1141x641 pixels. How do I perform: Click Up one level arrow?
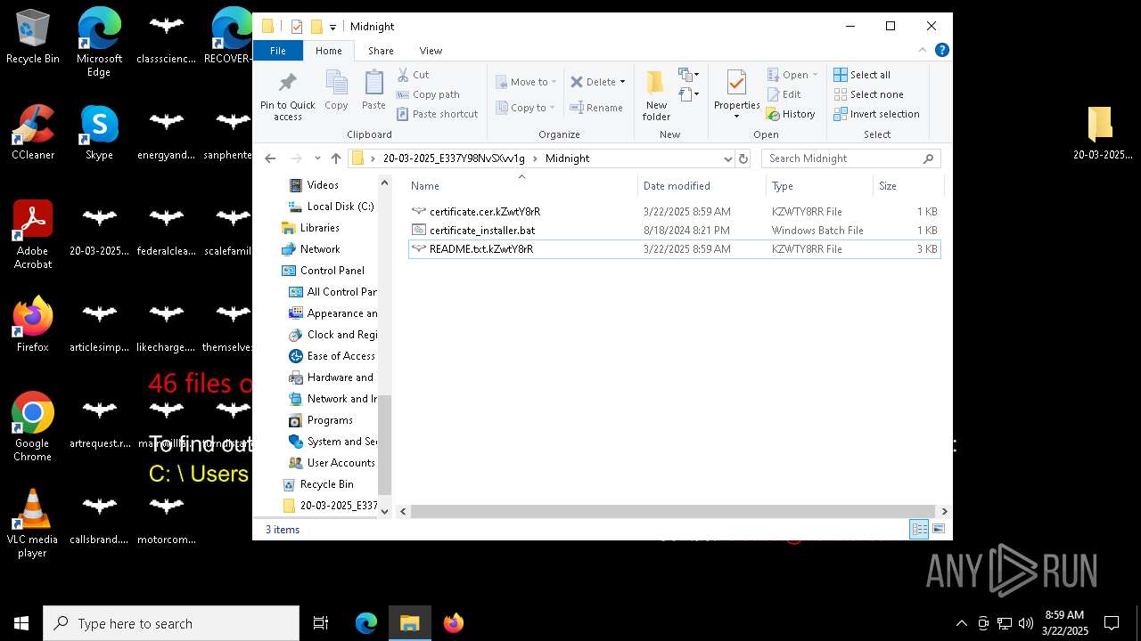click(335, 158)
